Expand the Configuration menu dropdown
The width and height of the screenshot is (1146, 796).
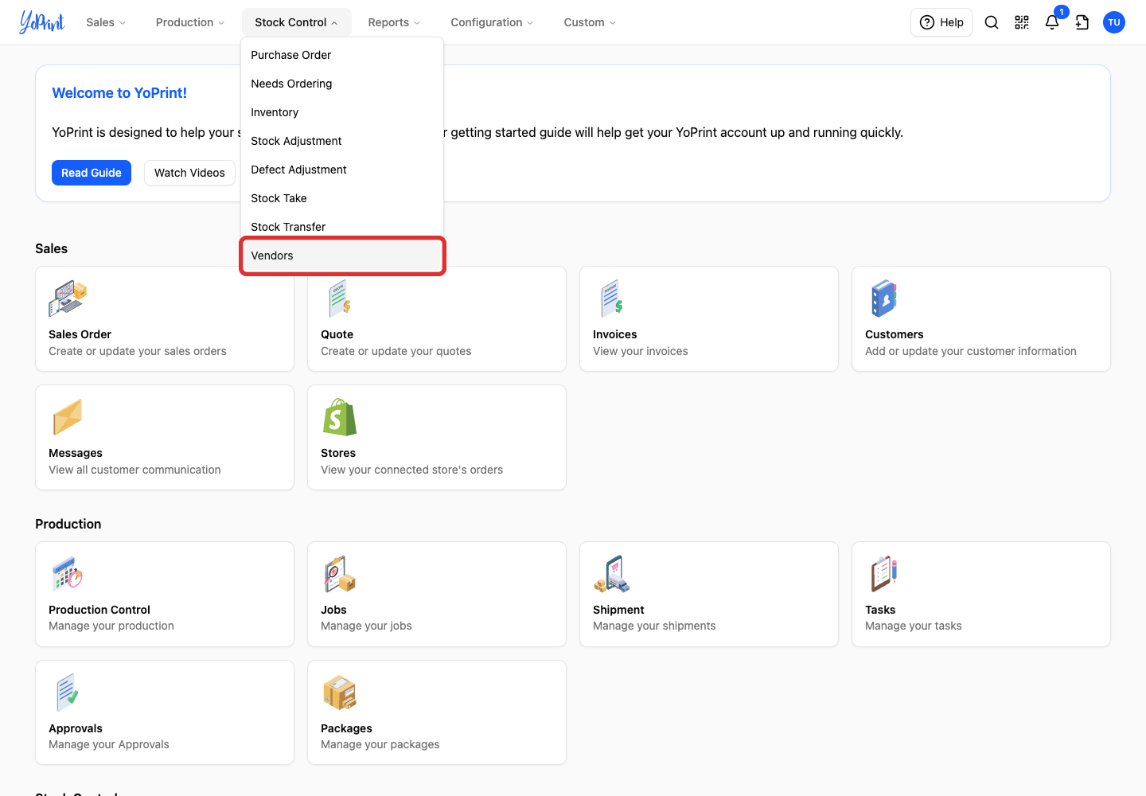(x=492, y=22)
